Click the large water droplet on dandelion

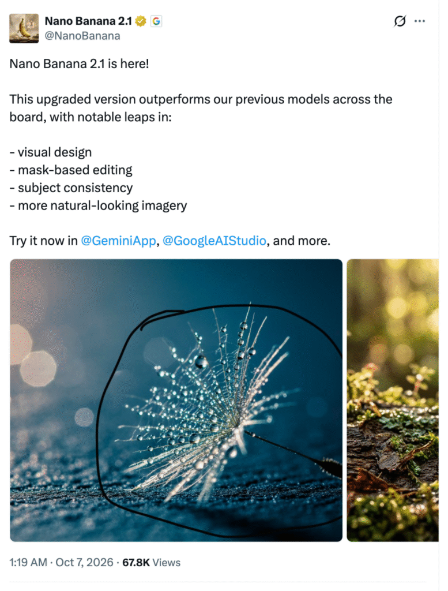point(201,362)
